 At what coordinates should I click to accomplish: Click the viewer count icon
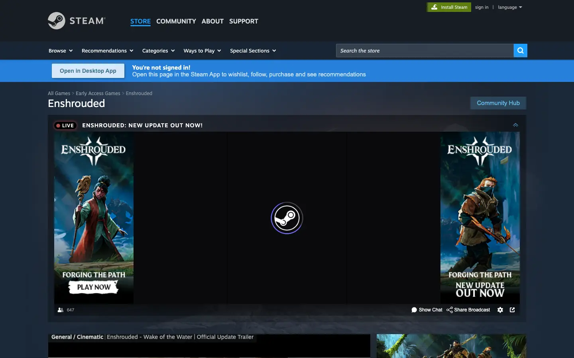(61, 310)
